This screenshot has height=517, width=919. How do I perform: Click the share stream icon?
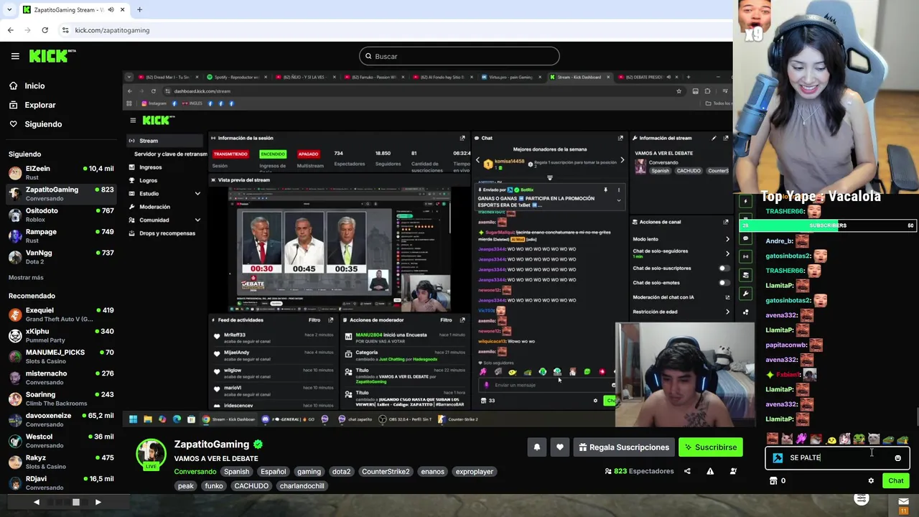click(687, 471)
